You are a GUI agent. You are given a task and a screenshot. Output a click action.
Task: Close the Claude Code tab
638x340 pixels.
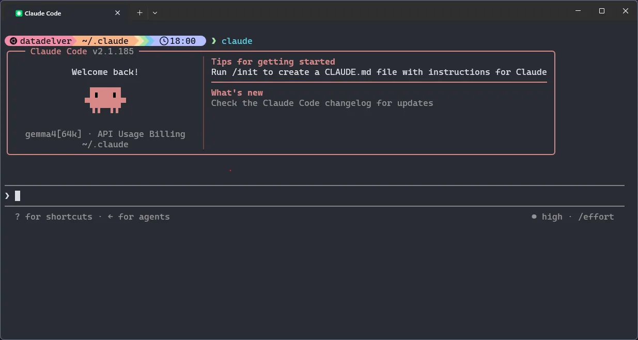coord(117,13)
